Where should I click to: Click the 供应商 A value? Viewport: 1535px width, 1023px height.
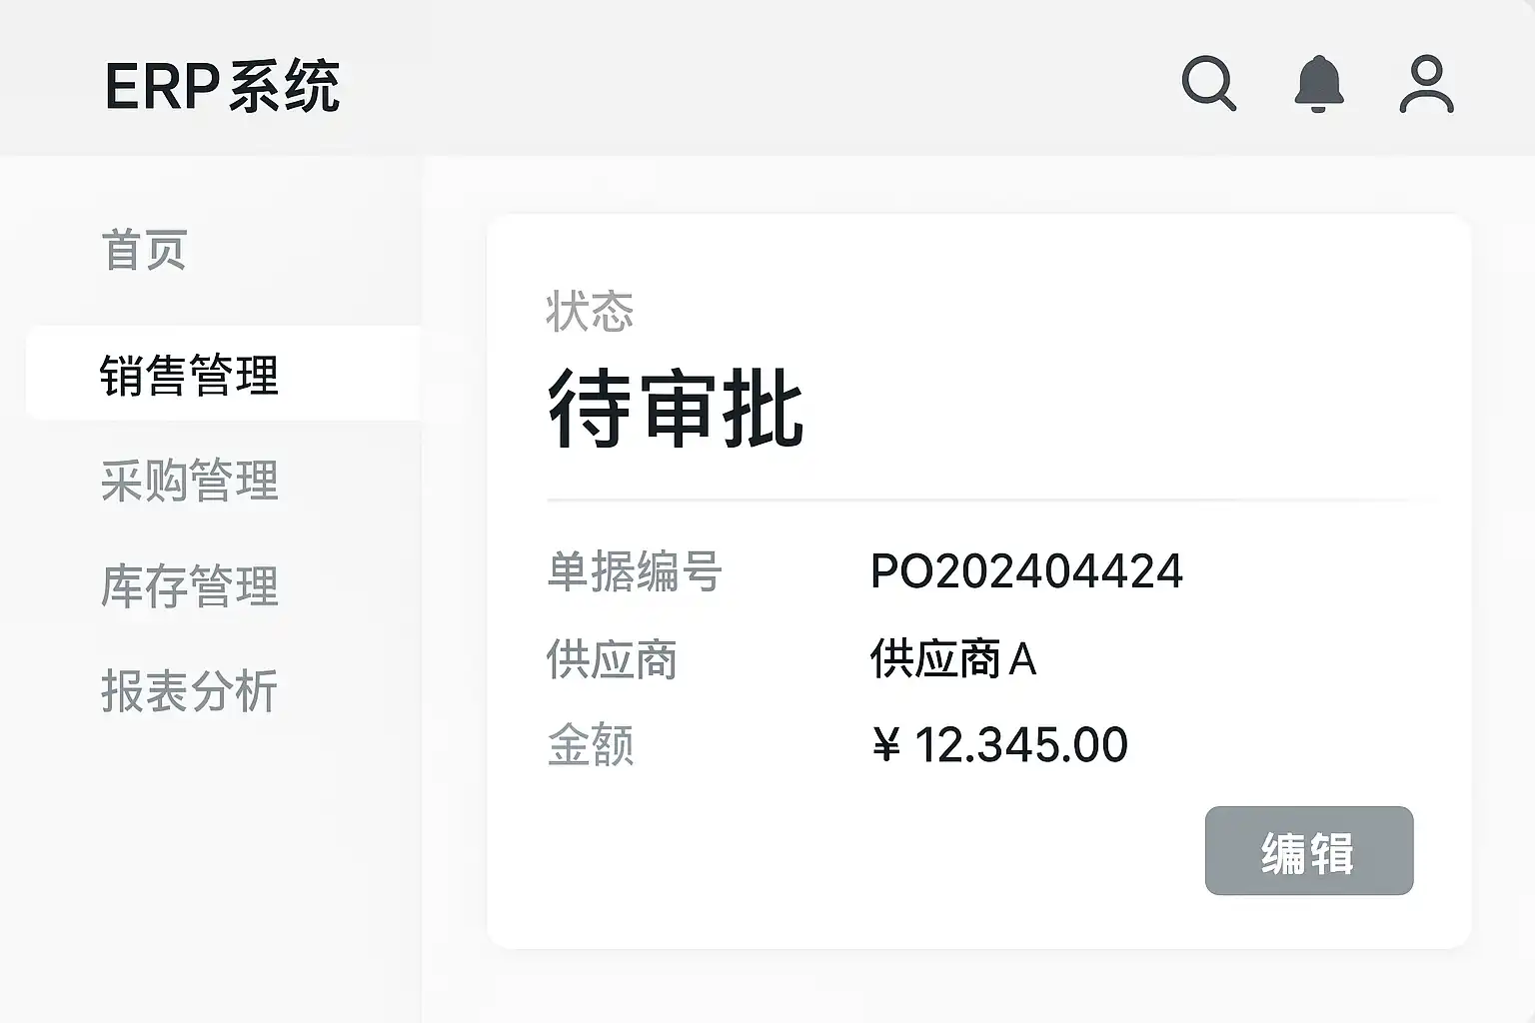click(952, 659)
